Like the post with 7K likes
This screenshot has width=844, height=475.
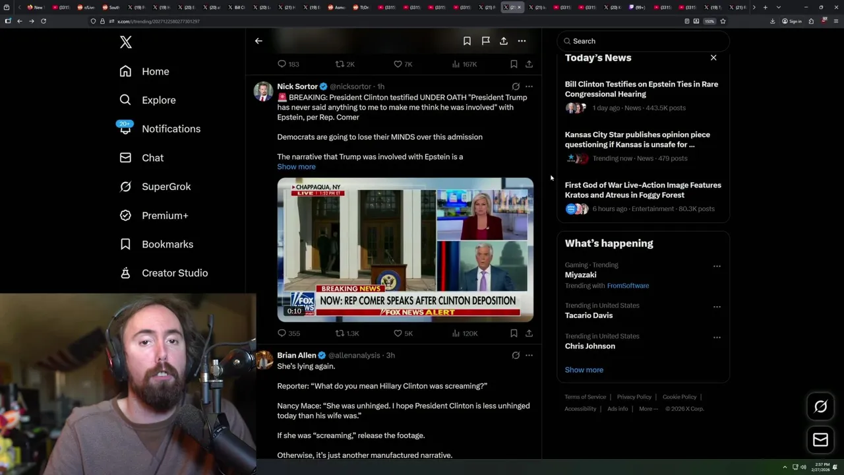pyautogui.click(x=403, y=64)
